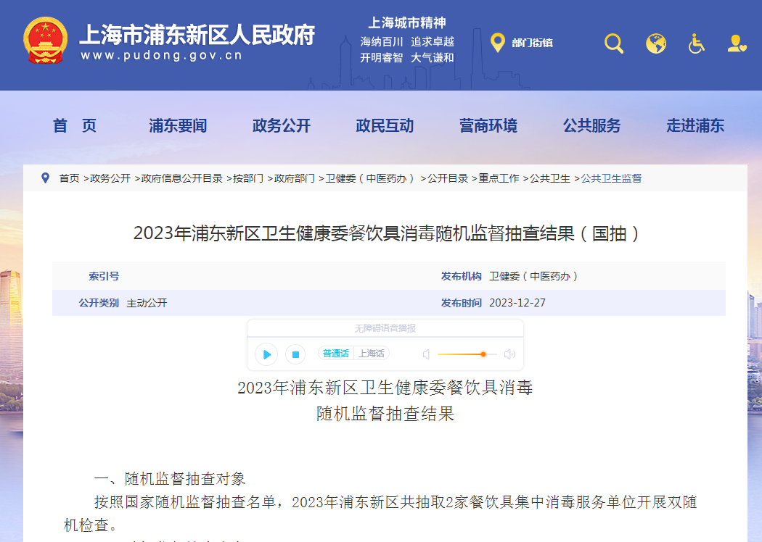Image resolution: width=762 pixels, height=542 pixels.
Task: Switch narration to 上海话
Action: pyautogui.click(x=372, y=354)
